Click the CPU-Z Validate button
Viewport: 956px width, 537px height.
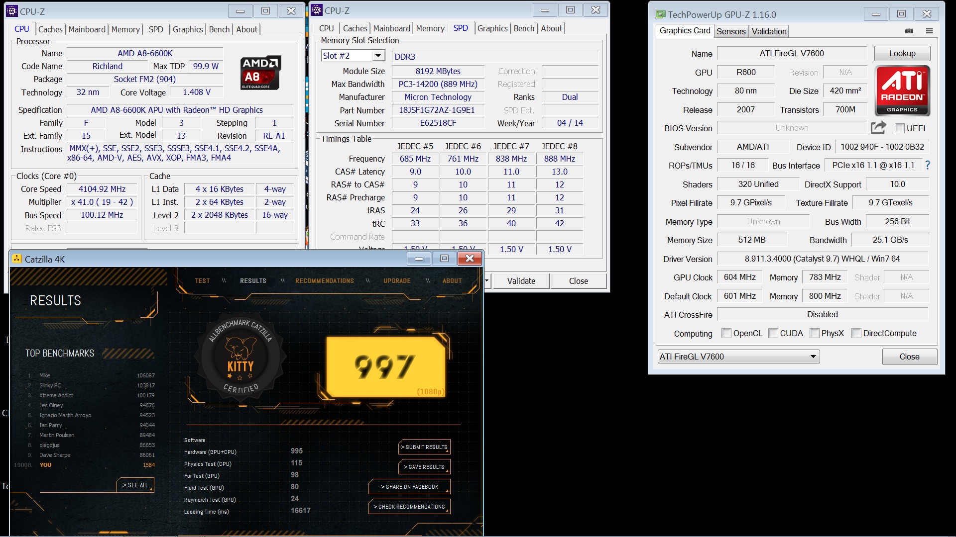[521, 281]
